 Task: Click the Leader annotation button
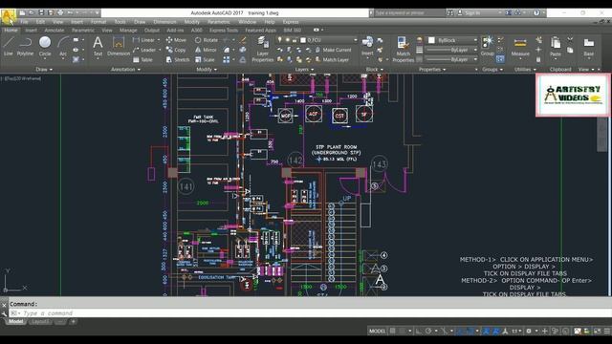coord(144,50)
